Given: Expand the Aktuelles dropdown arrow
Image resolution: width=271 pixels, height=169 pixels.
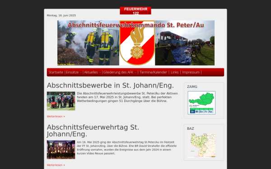Looking at the screenshot, I should tap(100, 73).
